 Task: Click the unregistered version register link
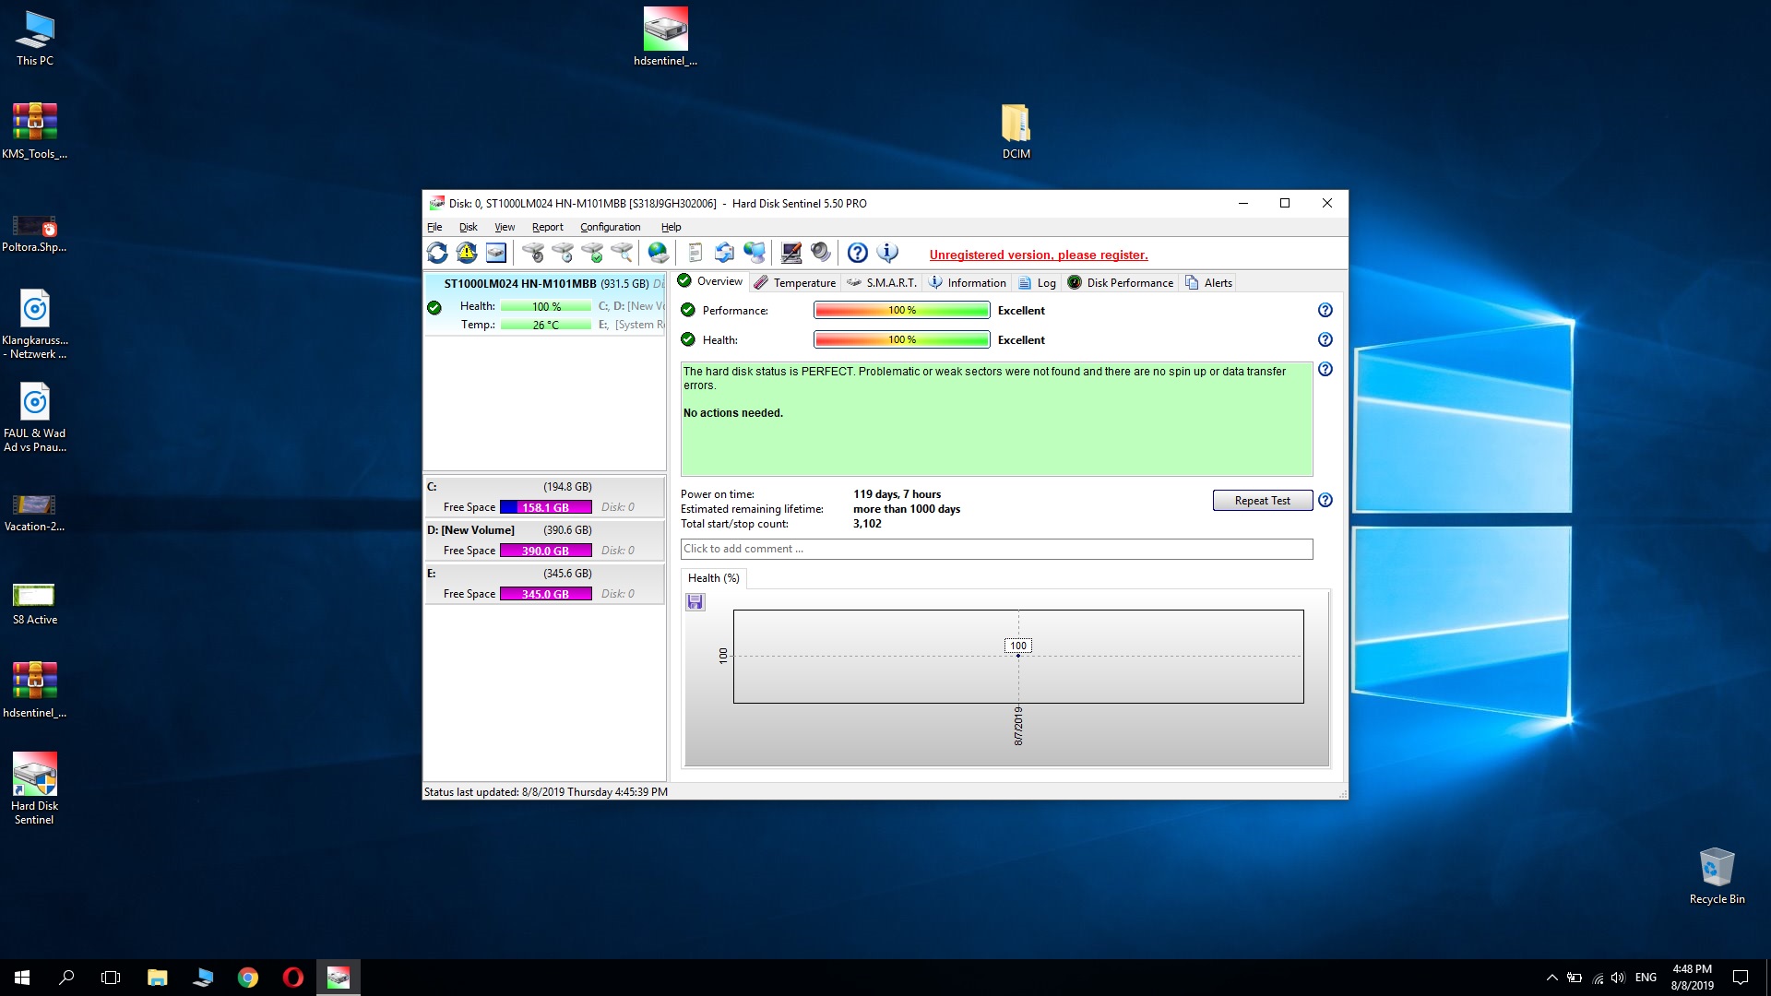pyautogui.click(x=1039, y=255)
